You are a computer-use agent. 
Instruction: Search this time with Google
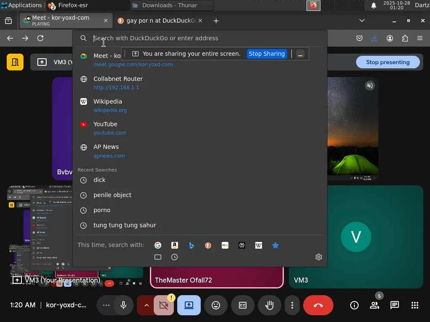pyautogui.click(x=158, y=245)
